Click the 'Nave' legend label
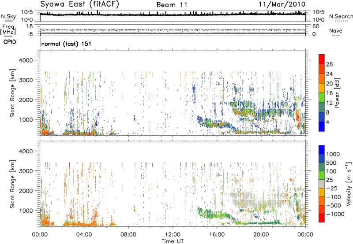This screenshot has width=353, height=244. 336,30
